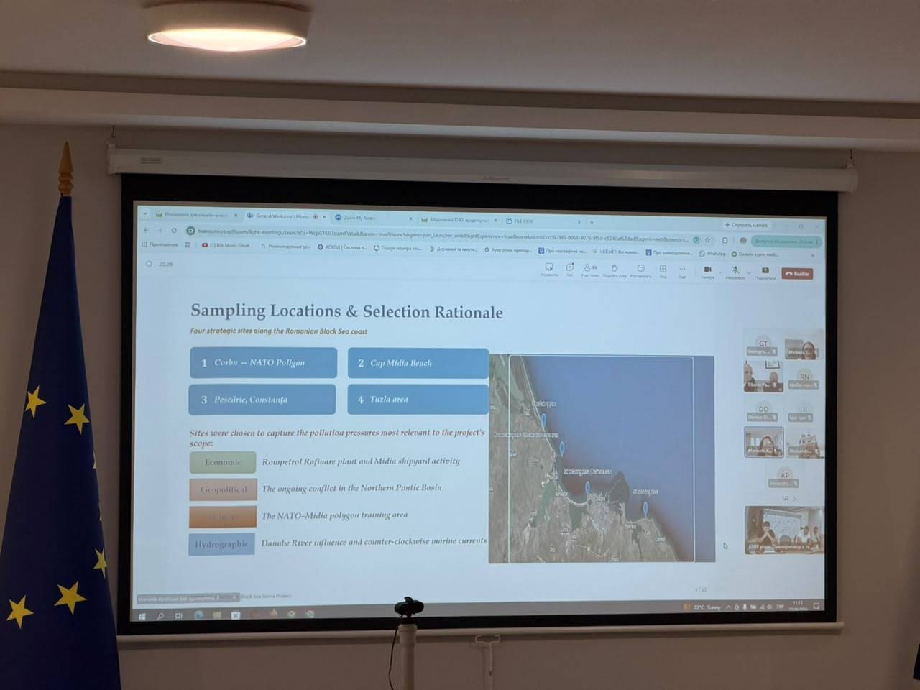920x690 pixels.
Task: Open the Teams chat panel icon
Action: [569, 269]
